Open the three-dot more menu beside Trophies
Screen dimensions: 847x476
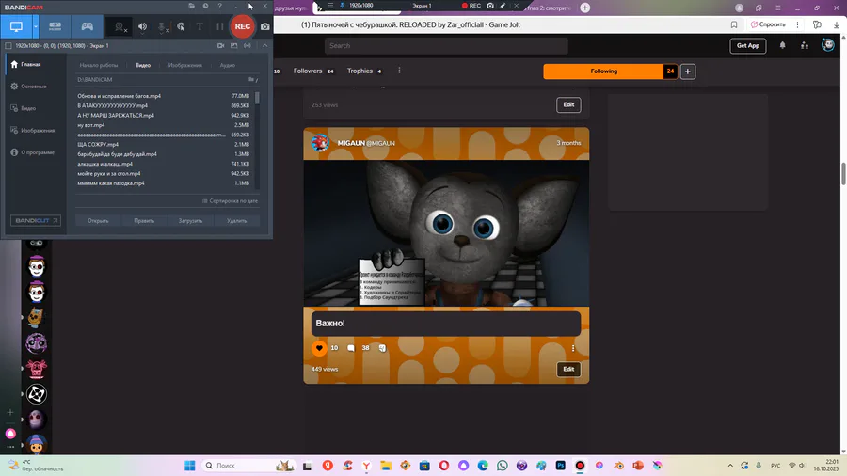tap(399, 71)
